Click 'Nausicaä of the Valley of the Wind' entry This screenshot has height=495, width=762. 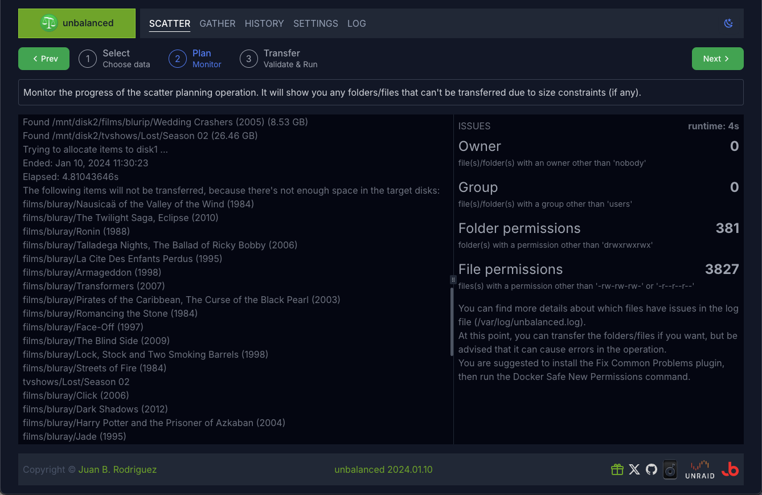138,204
